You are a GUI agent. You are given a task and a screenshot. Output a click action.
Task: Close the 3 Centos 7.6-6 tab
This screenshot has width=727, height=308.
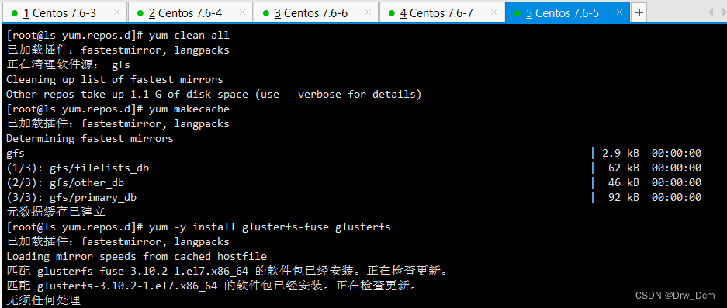369,12
